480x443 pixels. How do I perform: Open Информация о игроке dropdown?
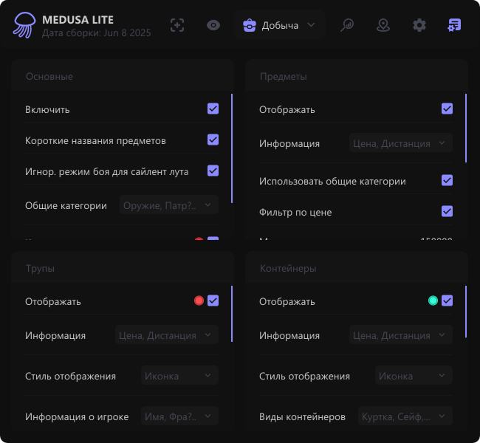179,416
